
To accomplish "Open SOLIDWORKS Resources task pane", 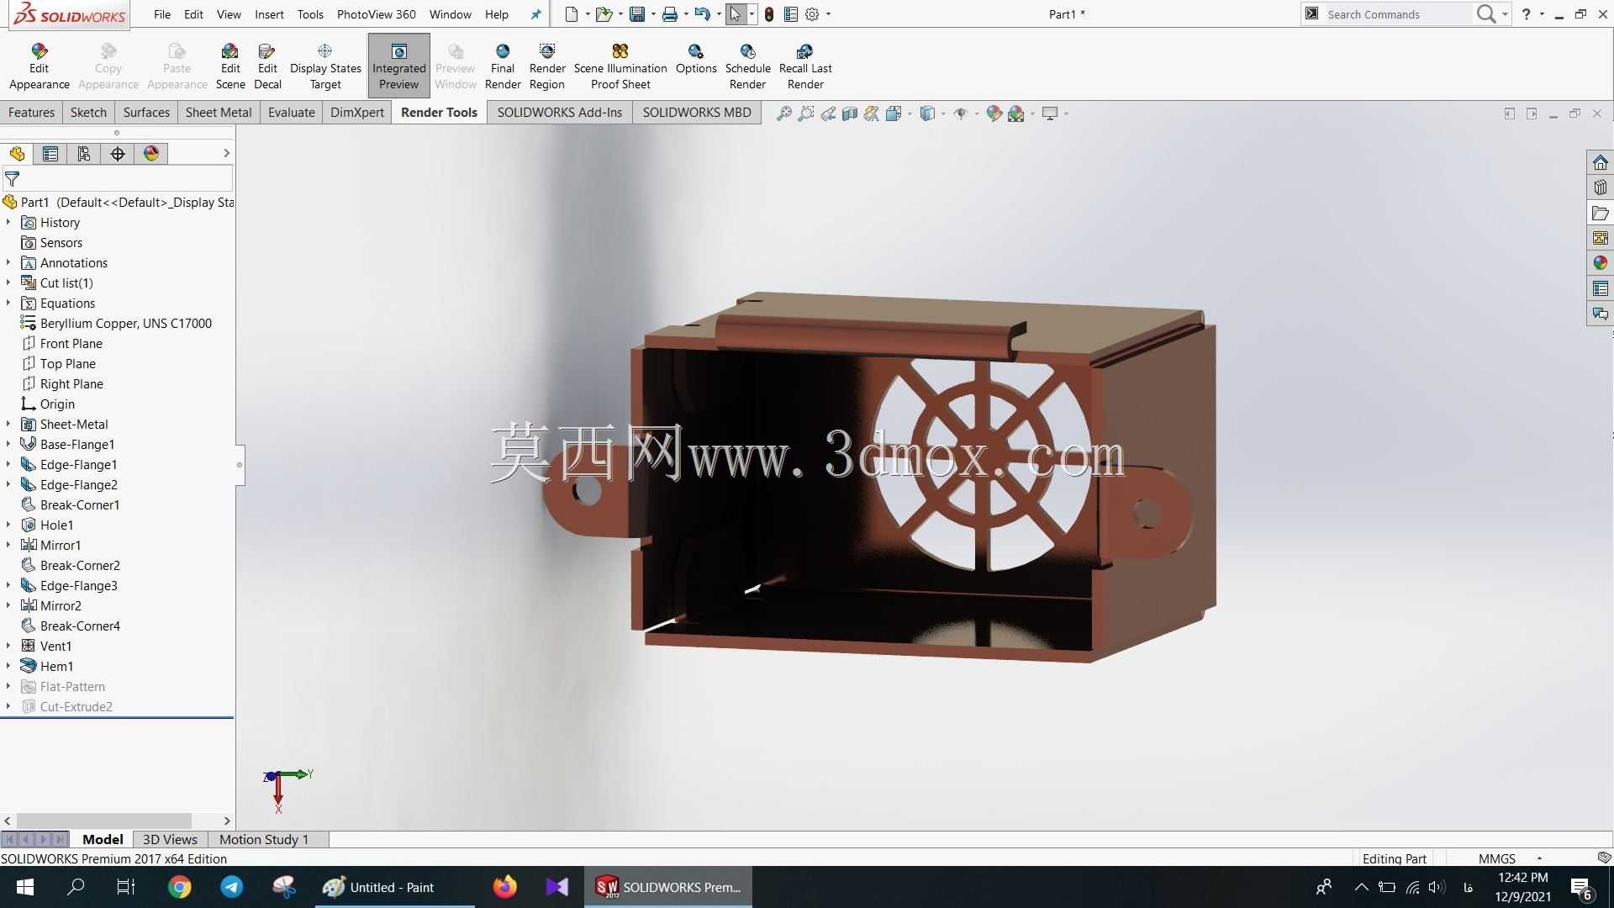I will click(x=1600, y=162).
